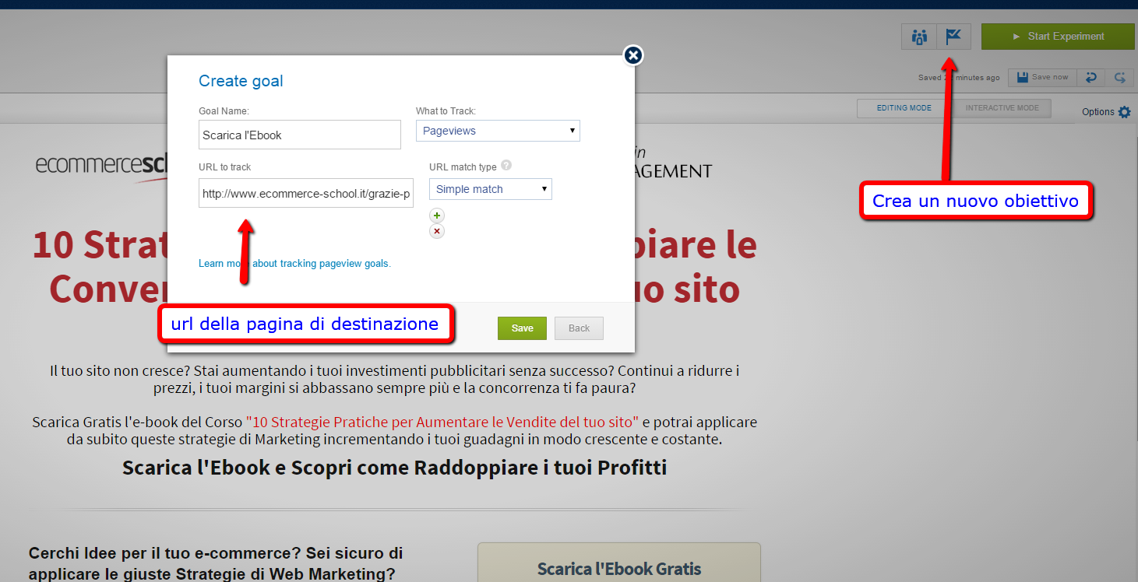
Task: Click the undo arrow icon
Action: coord(1090,77)
